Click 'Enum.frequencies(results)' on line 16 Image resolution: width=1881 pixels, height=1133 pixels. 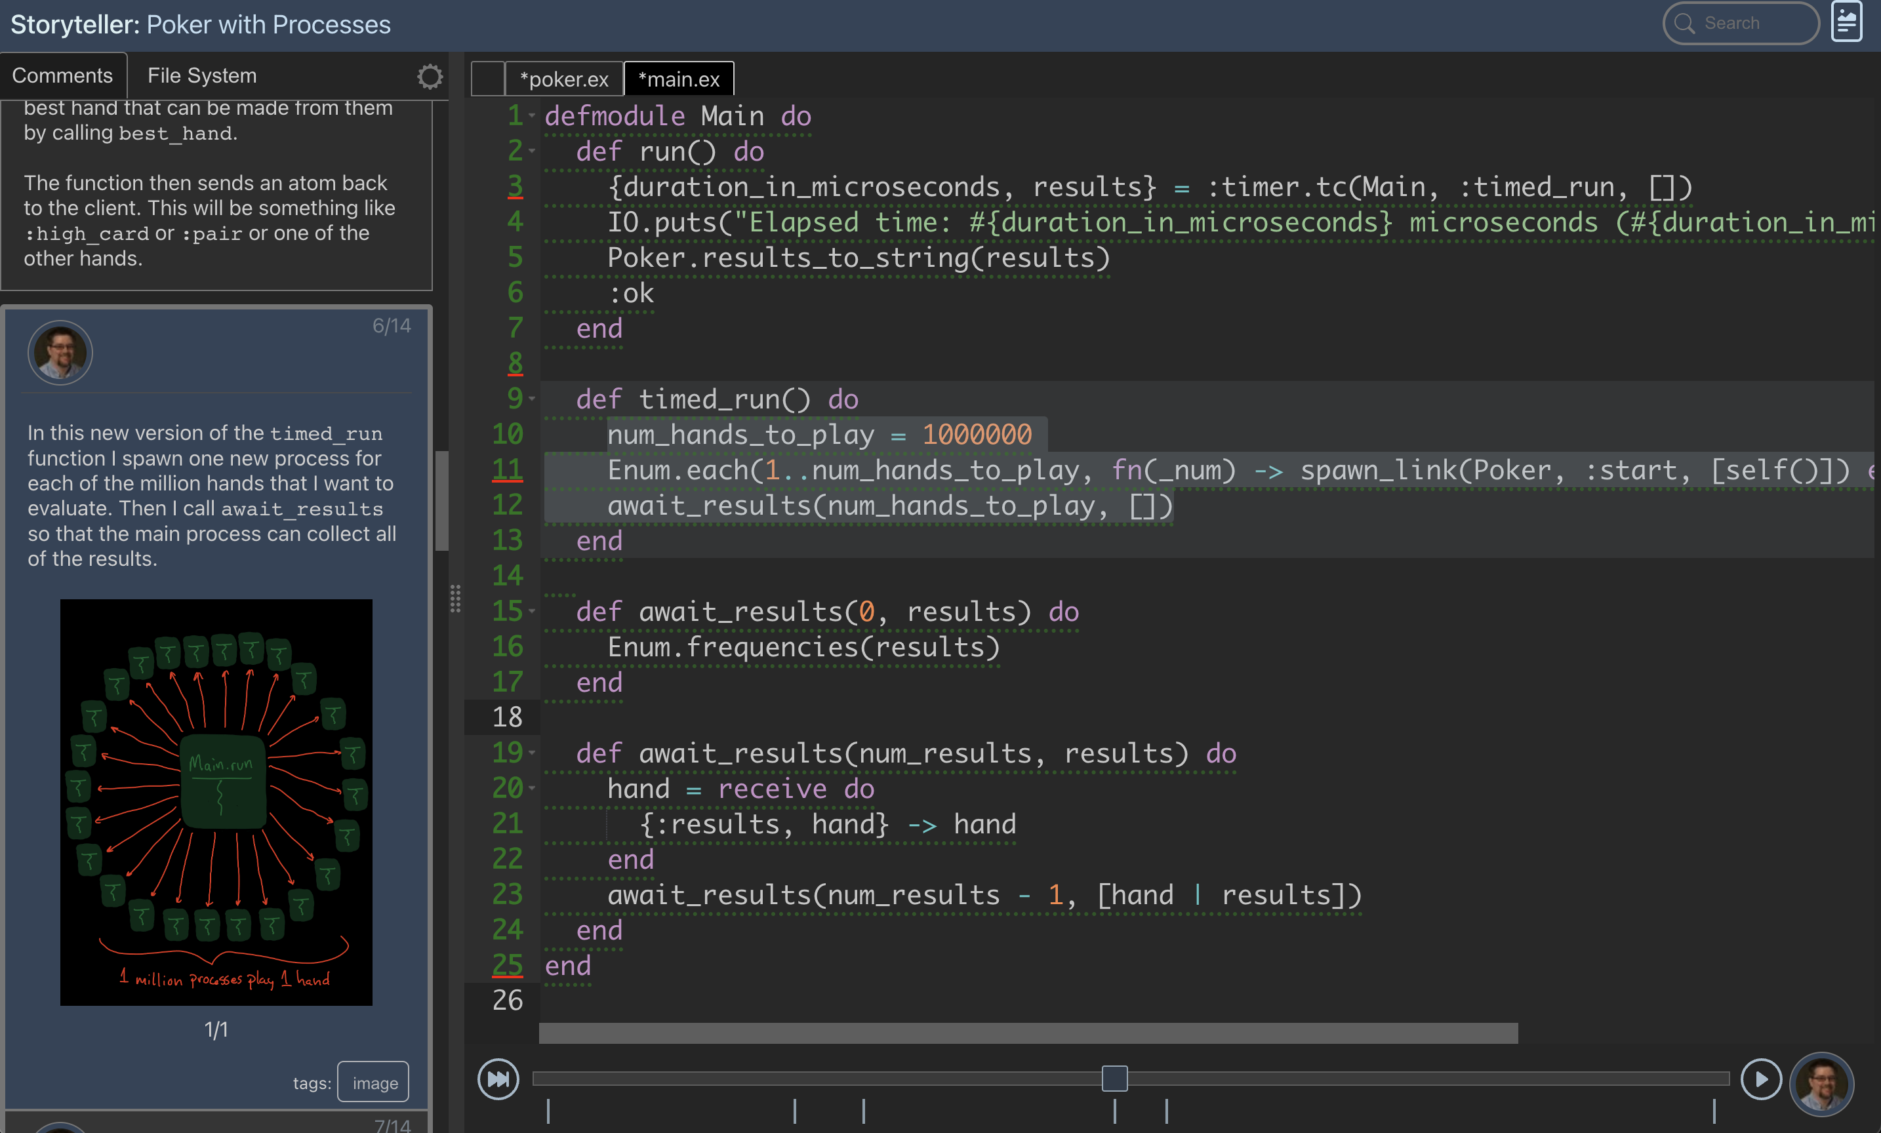804,647
